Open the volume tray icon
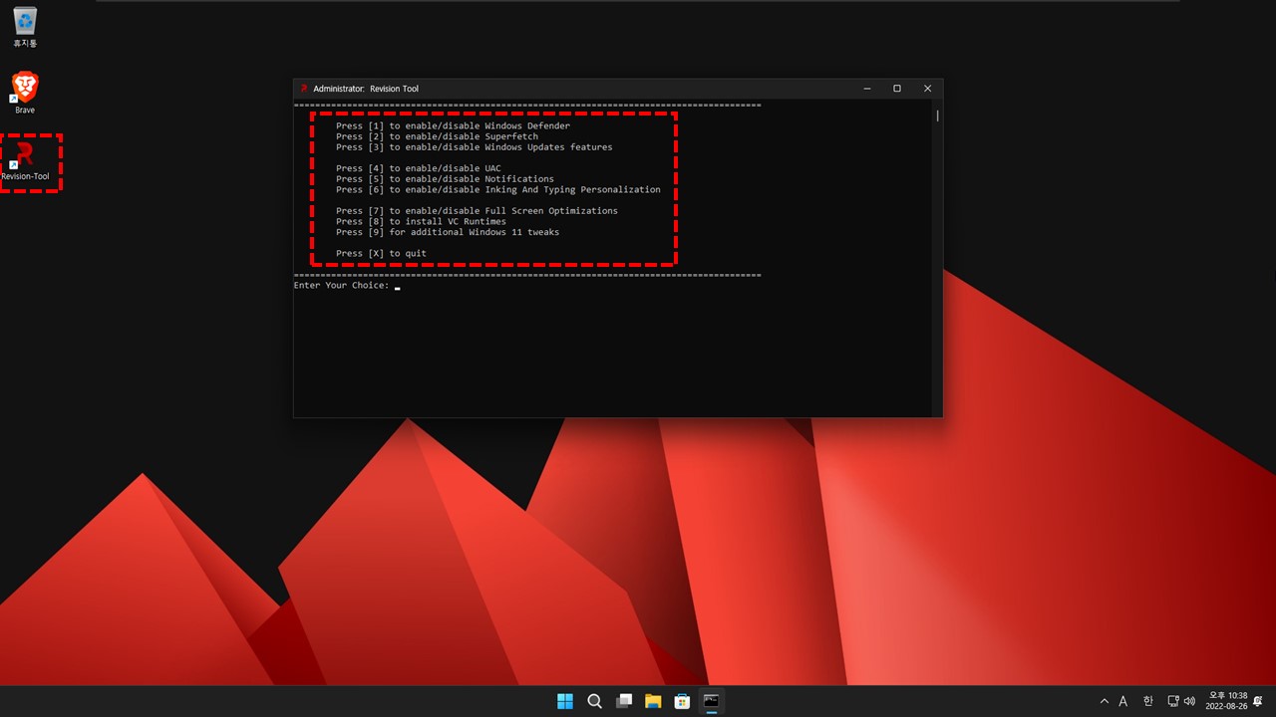This screenshot has width=1276, height=717. 1189,701
